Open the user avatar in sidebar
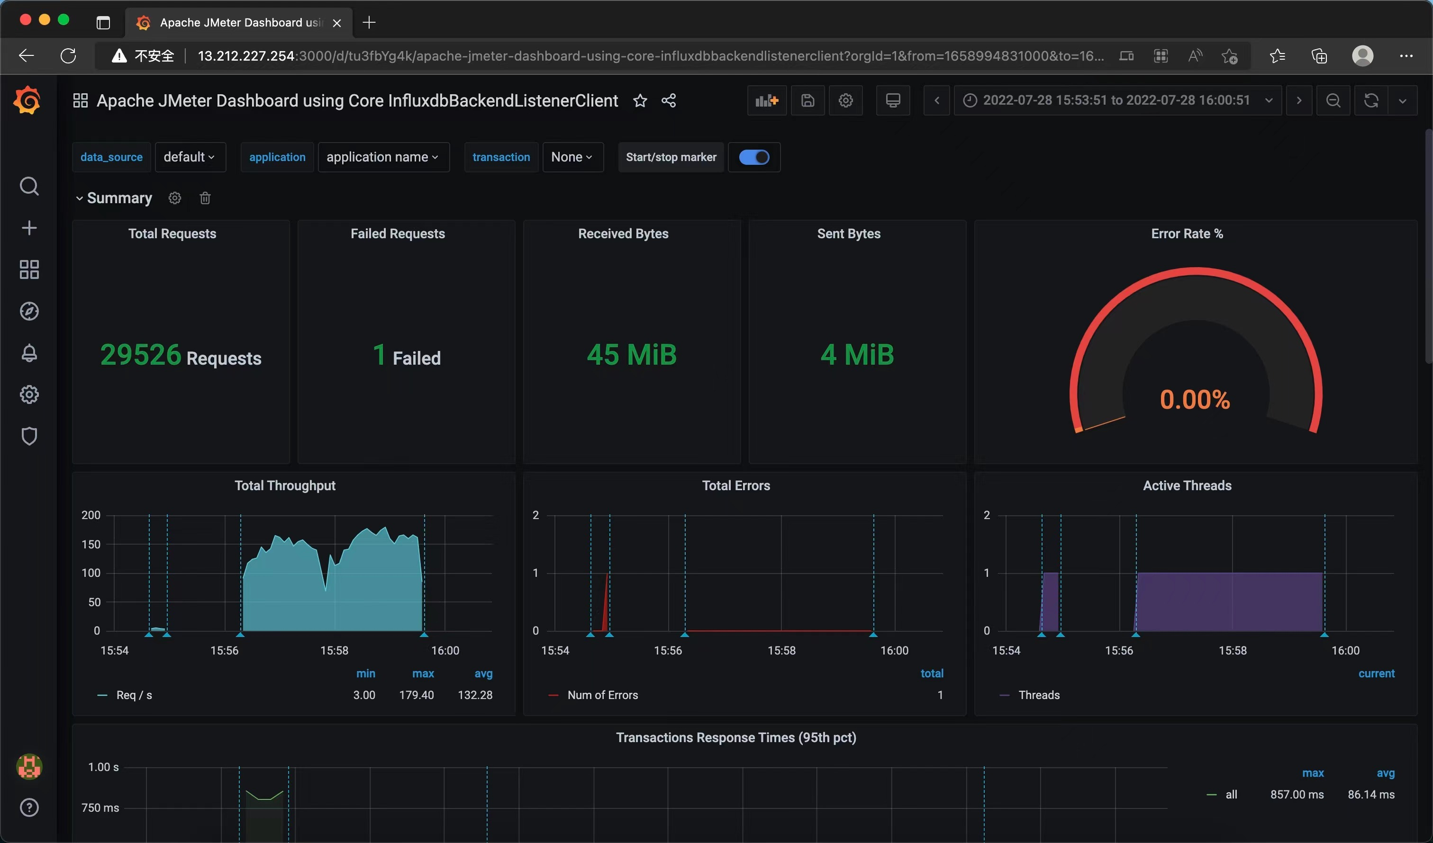Viewport: 1433px width, 843px height. pos(29,766)
